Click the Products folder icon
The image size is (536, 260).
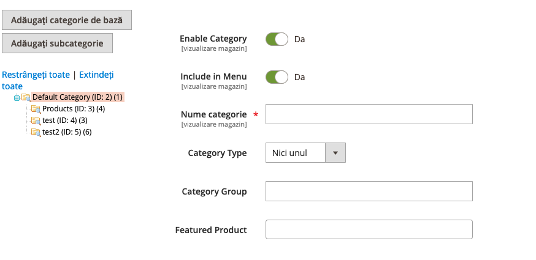[36, 109]
